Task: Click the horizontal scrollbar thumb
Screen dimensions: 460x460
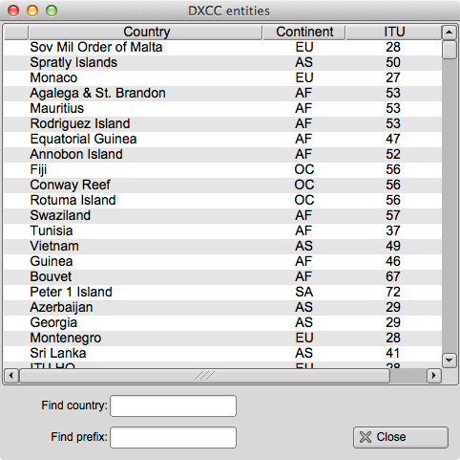Action: [204, 376]
